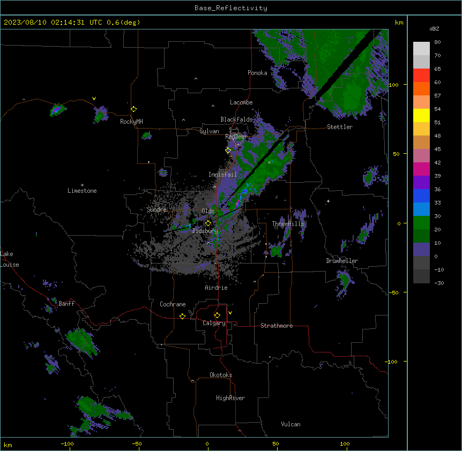Click the red 60-65 dBZ legend swatch

coord(421,76)
